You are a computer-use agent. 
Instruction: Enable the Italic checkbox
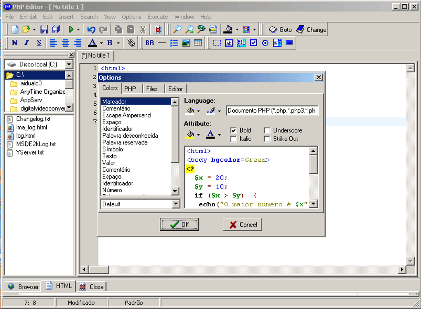(233, 139)
